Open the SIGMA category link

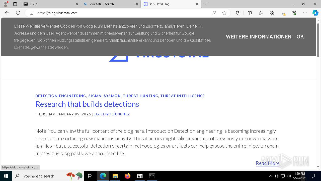[95, 96]
